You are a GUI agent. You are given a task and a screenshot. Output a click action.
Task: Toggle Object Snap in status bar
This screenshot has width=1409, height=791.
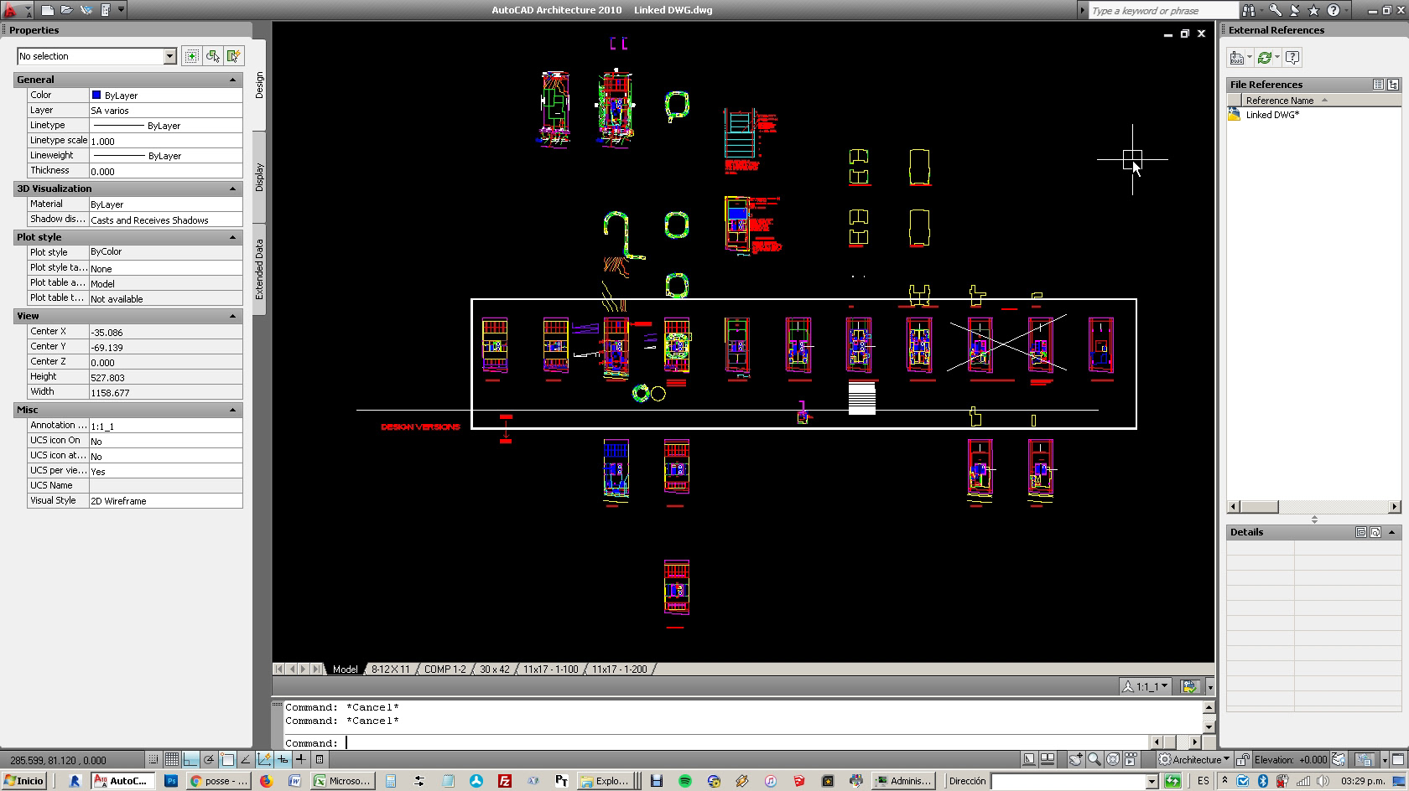point(227,760)
